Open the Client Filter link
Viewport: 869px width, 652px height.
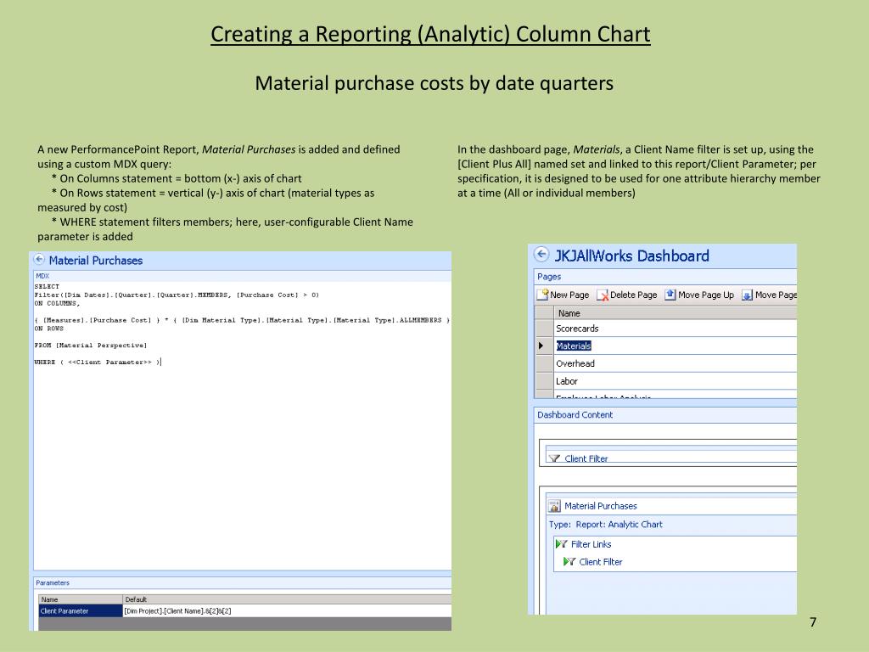tap(586, 458)
